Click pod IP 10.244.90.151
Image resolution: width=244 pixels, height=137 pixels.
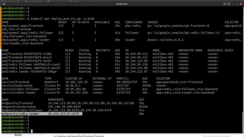[136, 54]
